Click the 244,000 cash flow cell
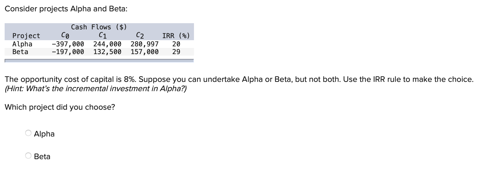This screenshot has width=497, height=171. (x=107, y=44)
